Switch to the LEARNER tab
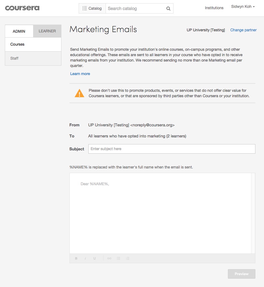Image resolution: width=264 pixels, height=287 pixels. click(47, 31)
